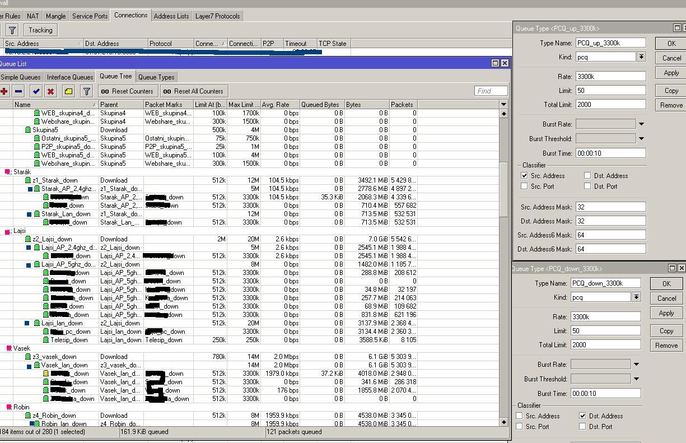Click the queue icon of z3_vasek_down
This screenshot has height=443, width=686.
[28, 357]
